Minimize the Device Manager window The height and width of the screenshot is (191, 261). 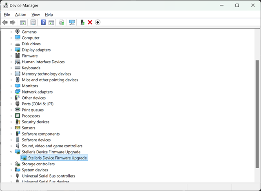(x=222, y=5)
